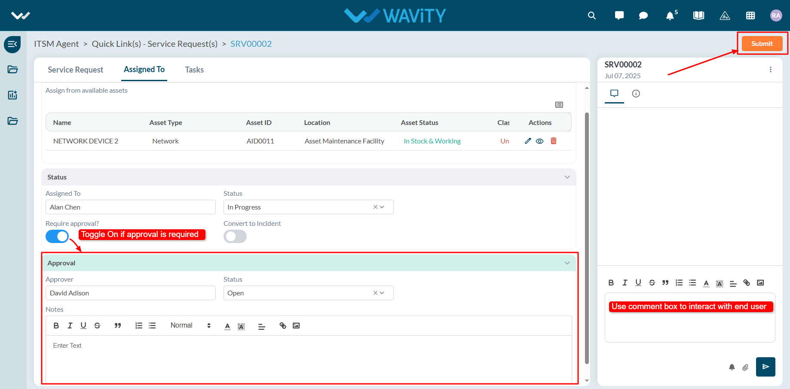Image resolution: width=790 pixels, height=389 pixels.
Task: Insert image in comment editor
Action: (x=760, y=283)
